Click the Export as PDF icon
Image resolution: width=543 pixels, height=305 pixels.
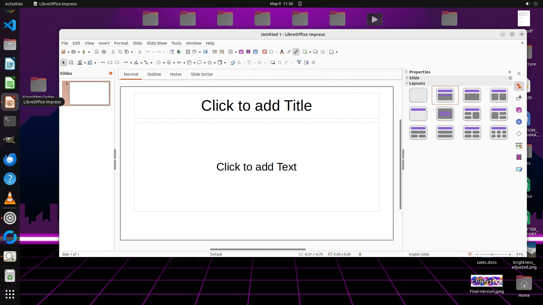pyautogui.click(x=97, y=52)
